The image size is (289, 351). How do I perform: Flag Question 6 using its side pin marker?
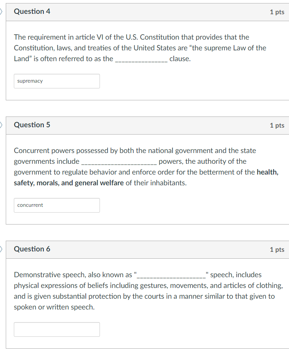pos(1,249)
